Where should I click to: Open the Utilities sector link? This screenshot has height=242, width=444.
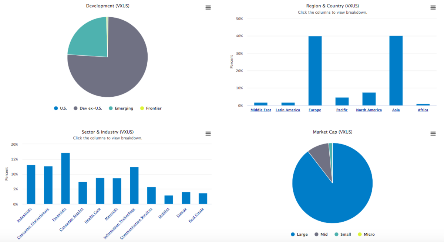coord(164,214)
